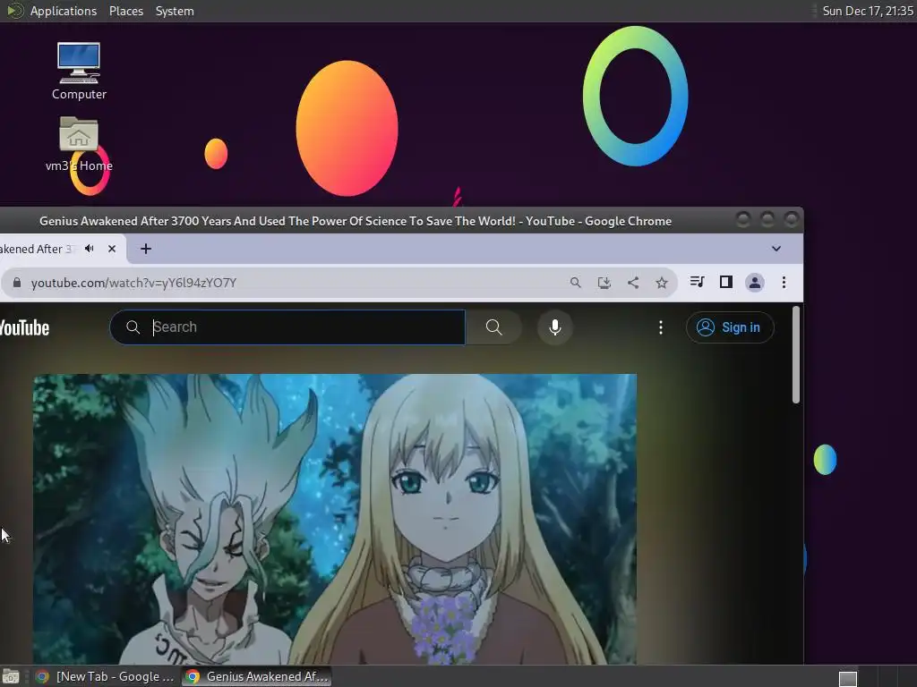Viewport: 917px width, 687px height.
Task: Open the System menu
Action: coord(175,11)
